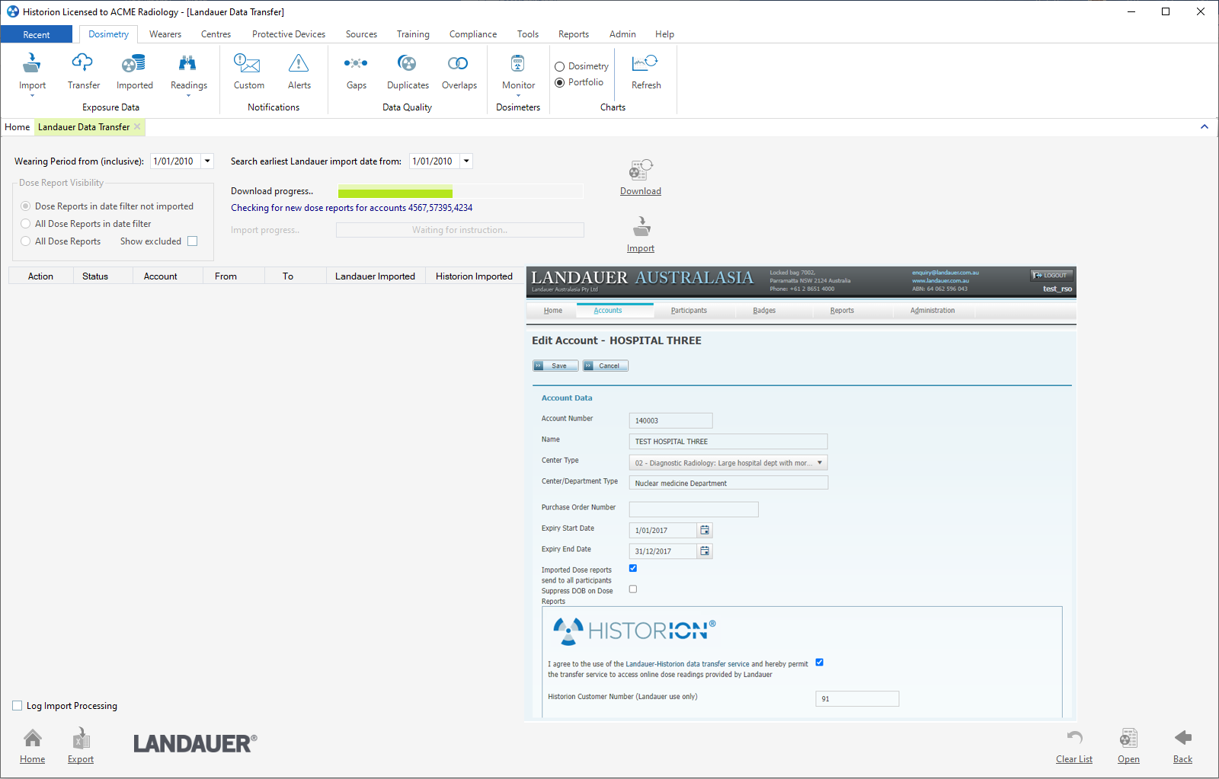Open Custom notifications icon
1219x779 pixels.
click(247, 62)
